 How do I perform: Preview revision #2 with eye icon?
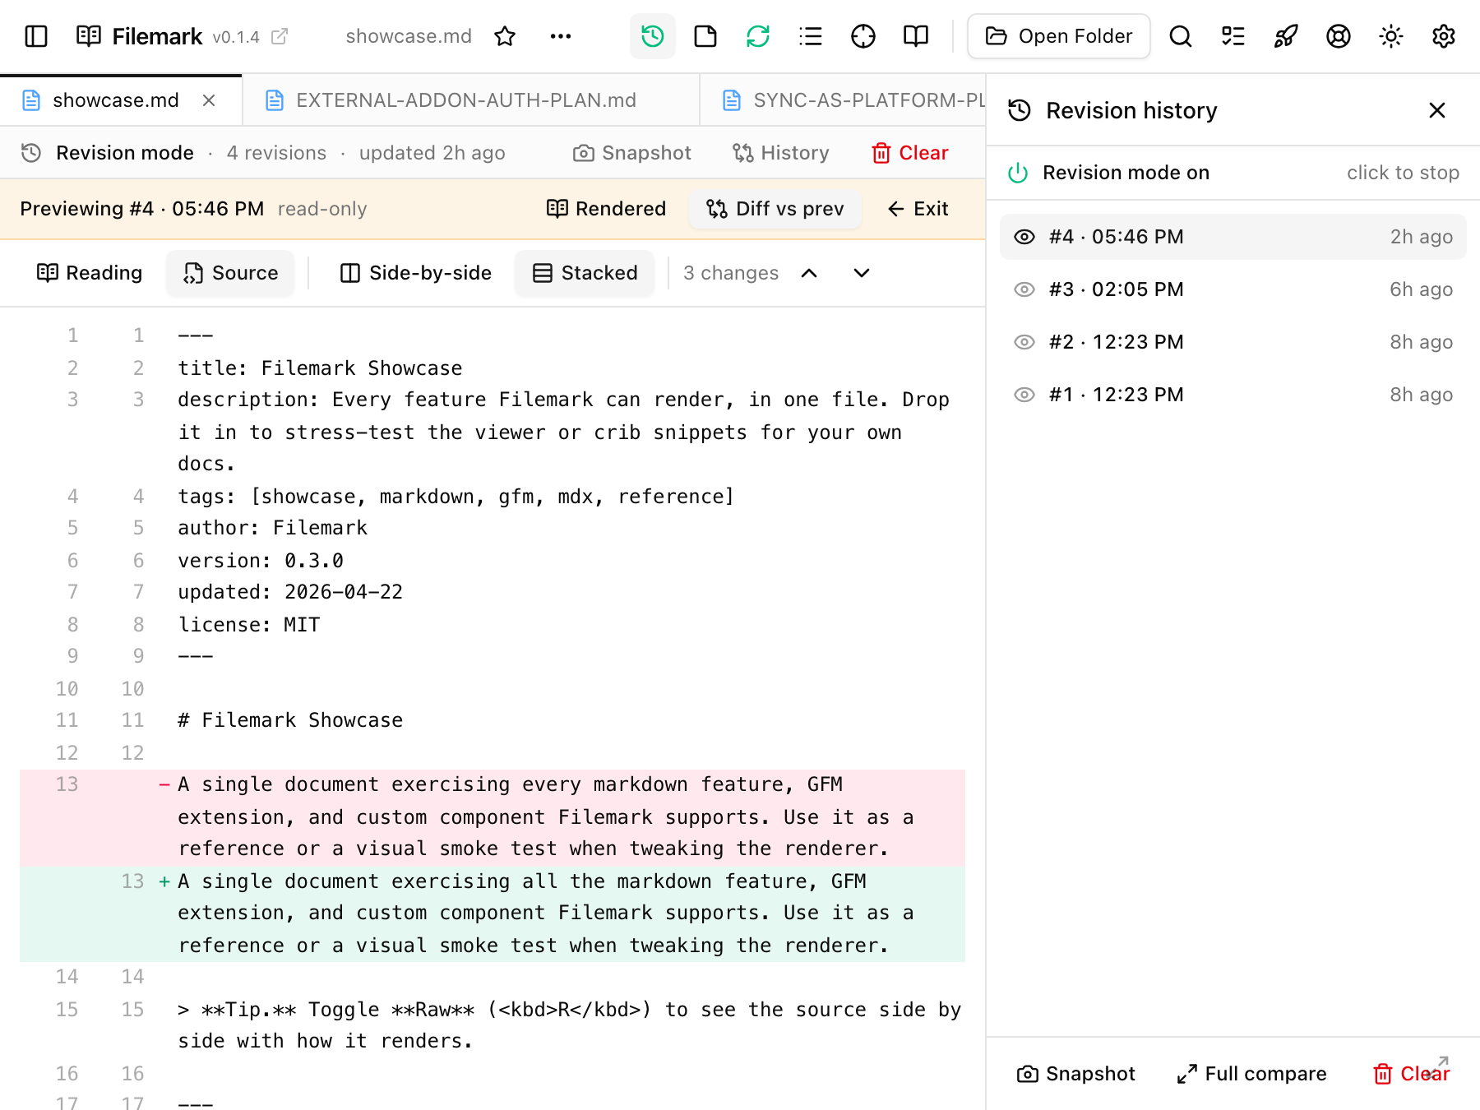point(1024,342)
